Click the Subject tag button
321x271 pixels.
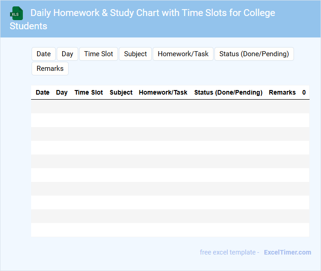tap(135, 54)
